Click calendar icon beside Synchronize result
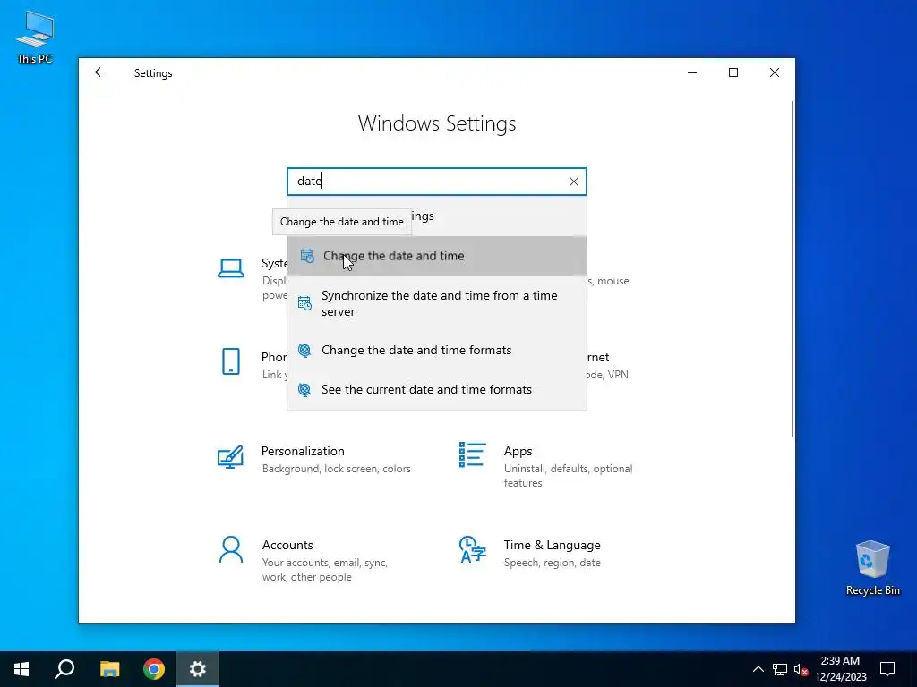 pos(304,303)
